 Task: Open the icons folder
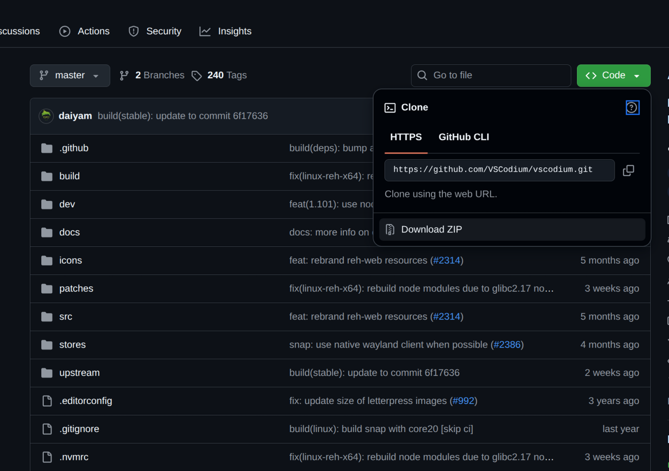point(71,261)
